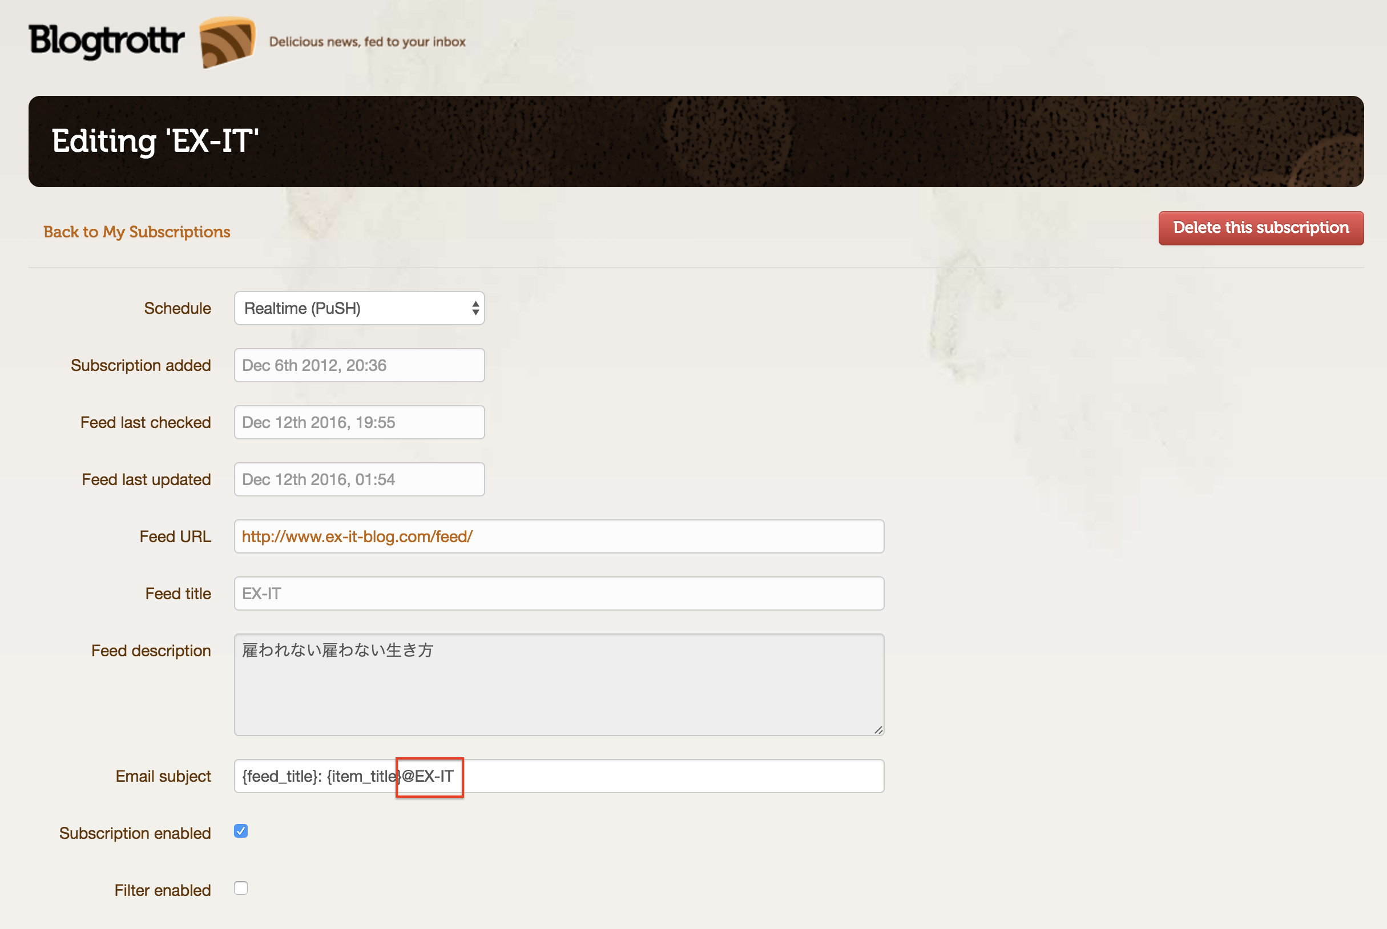
Task: Open the Schedule dropdown
Action: [x=360, y=308]
